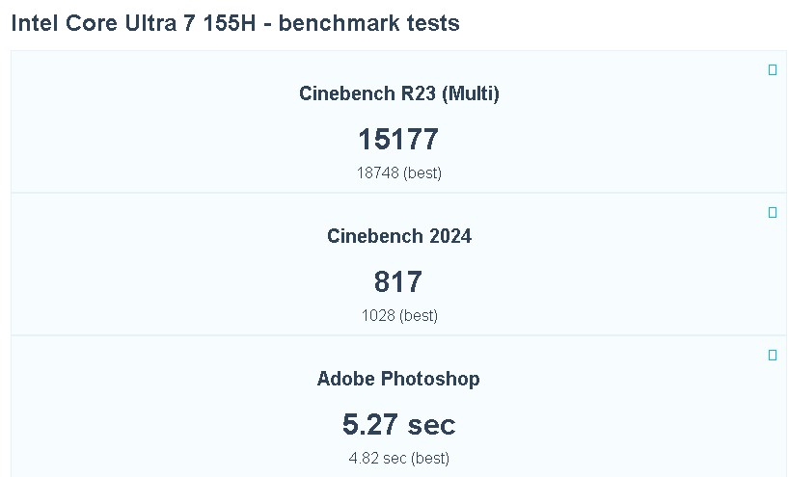Click the 5.27 sec Photoshop result
This screenshot has height=477, width=789.
point(398,425)
